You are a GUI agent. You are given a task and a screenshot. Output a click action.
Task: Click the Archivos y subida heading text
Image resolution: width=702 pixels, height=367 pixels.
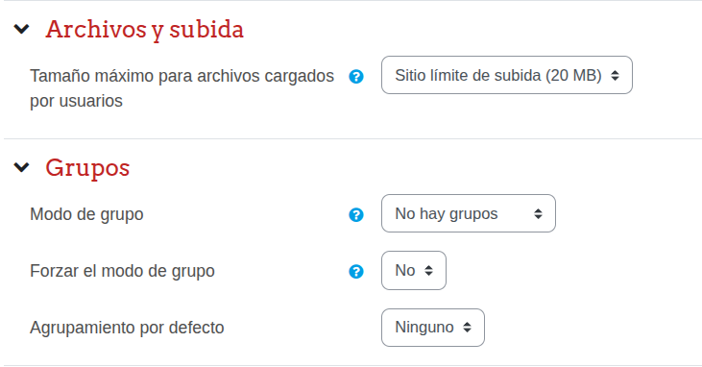tap(145, 30)
